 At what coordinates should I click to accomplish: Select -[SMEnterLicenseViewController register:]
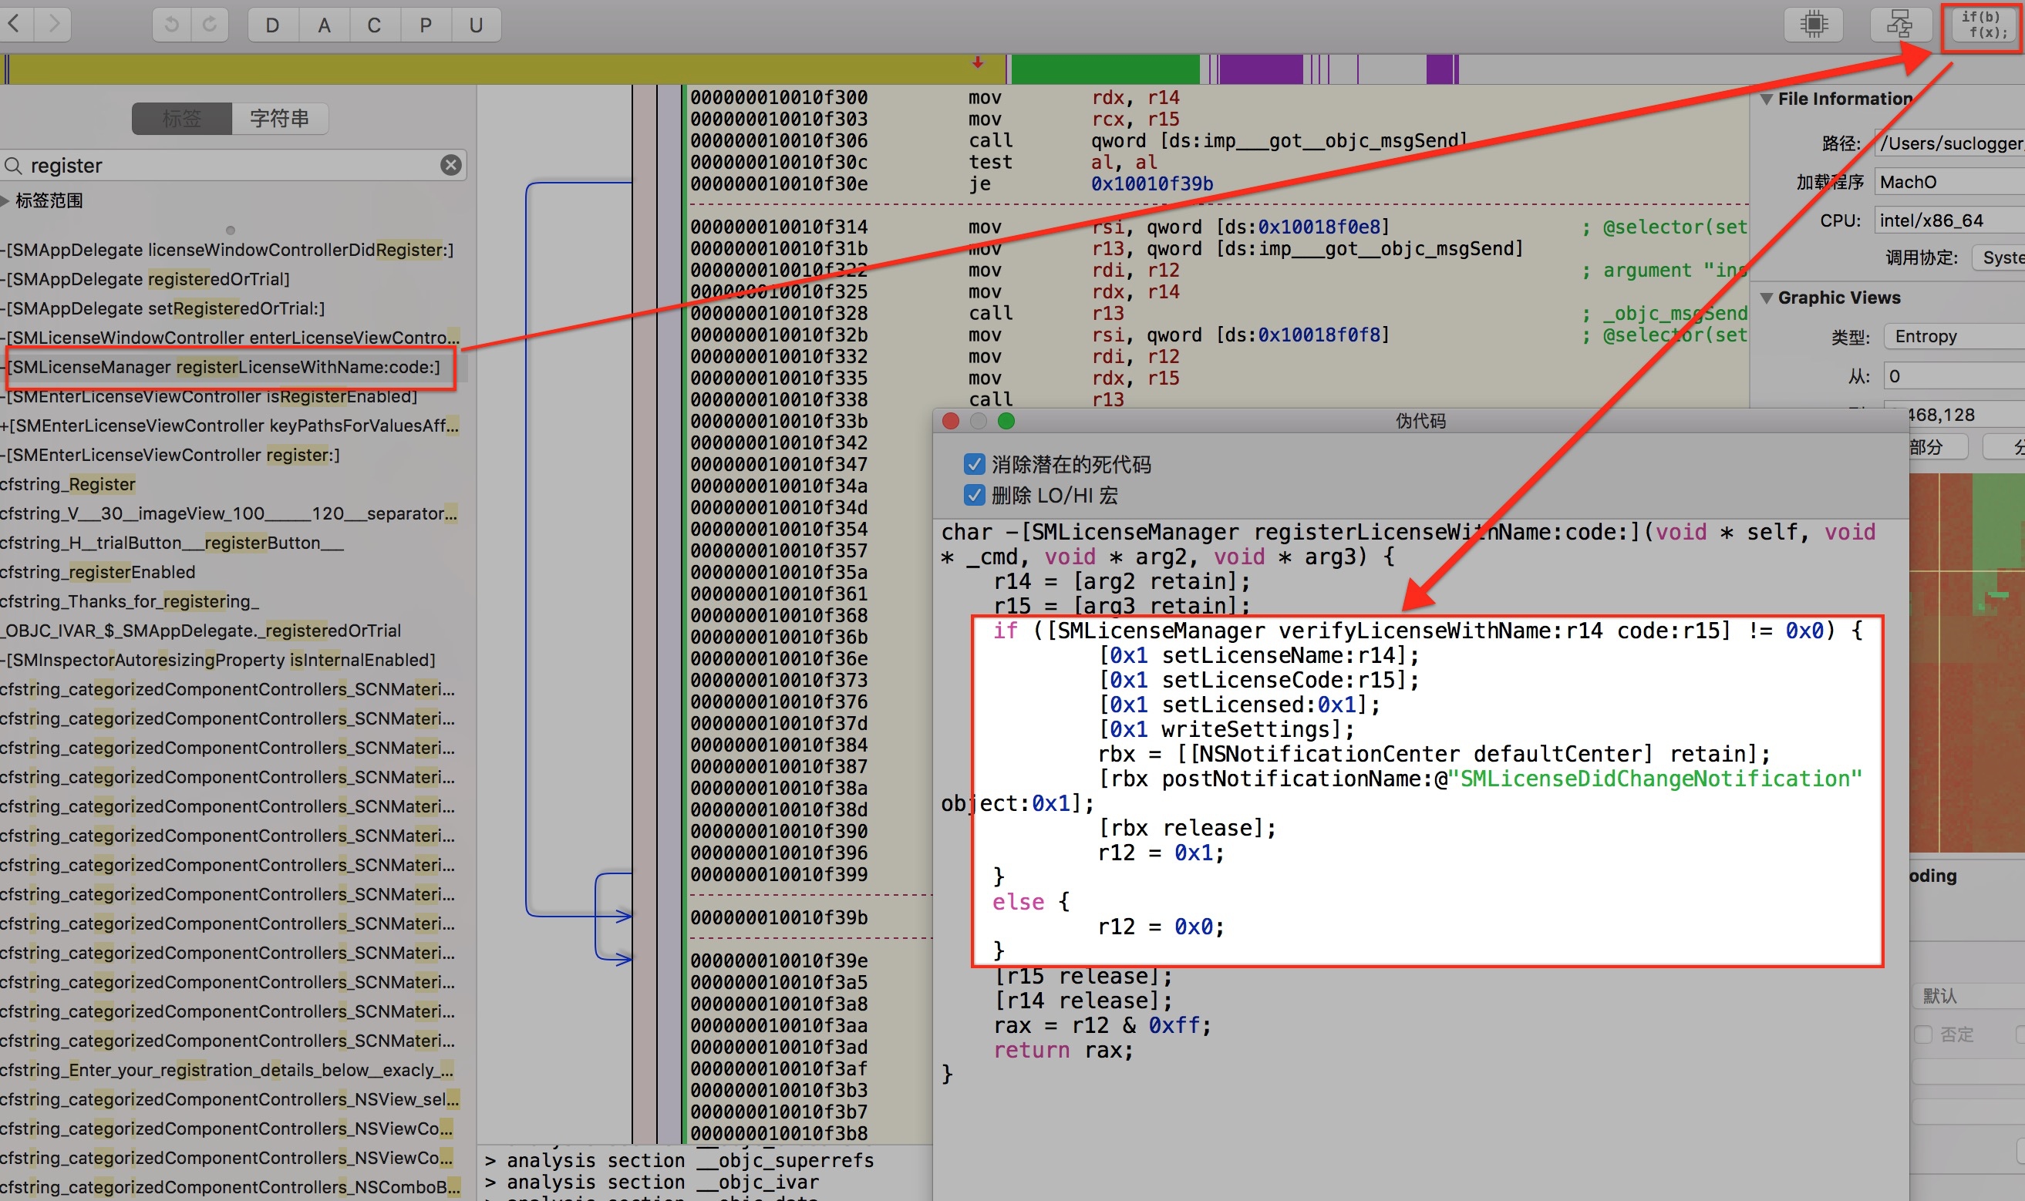(170, 455)
